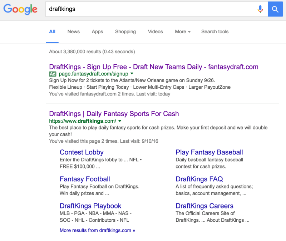
Task: Click 'Play Fantasy Football on DraftKings' snippet
Action: [x=99, y=190]
